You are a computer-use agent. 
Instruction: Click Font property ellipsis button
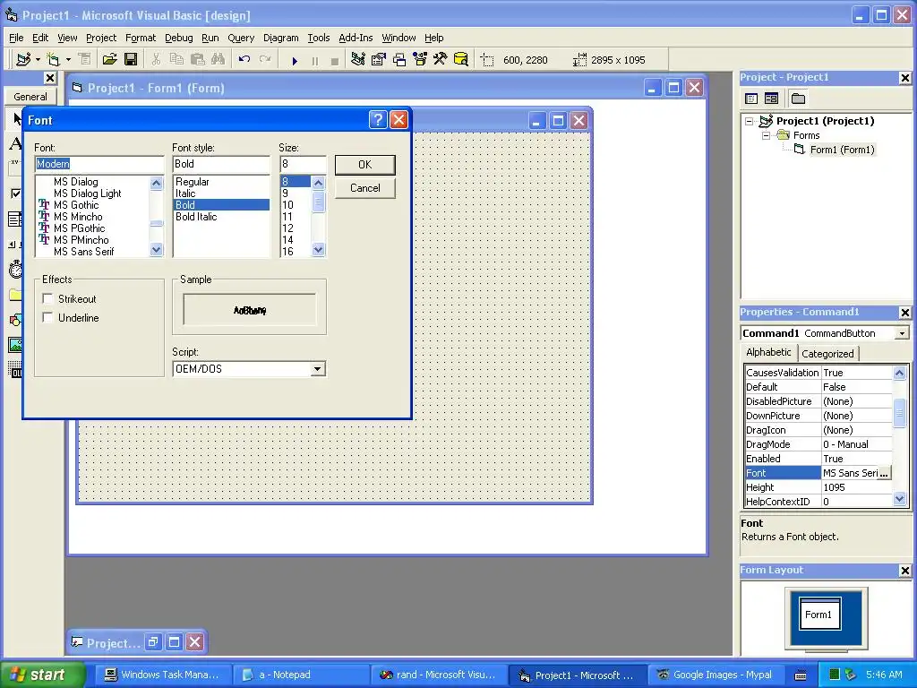884,473
